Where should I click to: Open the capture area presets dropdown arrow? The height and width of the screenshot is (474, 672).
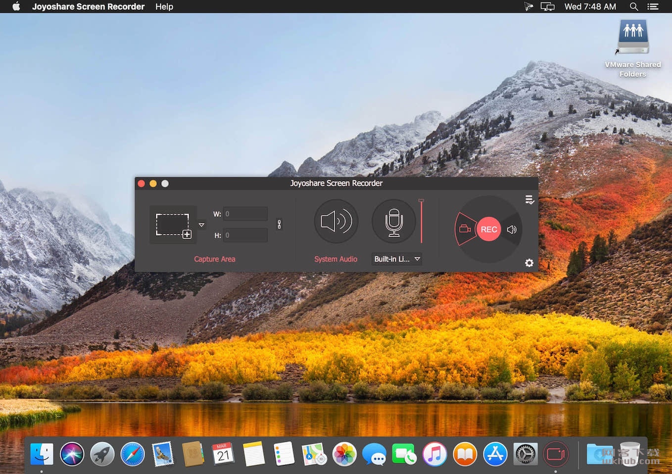coord(201,225)
